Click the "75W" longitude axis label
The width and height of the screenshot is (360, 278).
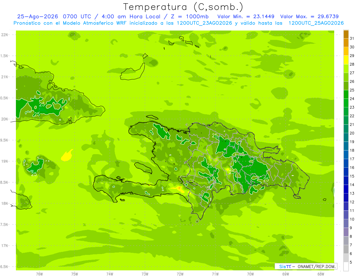(x=75, y=274)
